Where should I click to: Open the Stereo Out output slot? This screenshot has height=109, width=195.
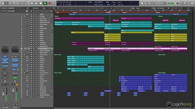coord(15,73)
